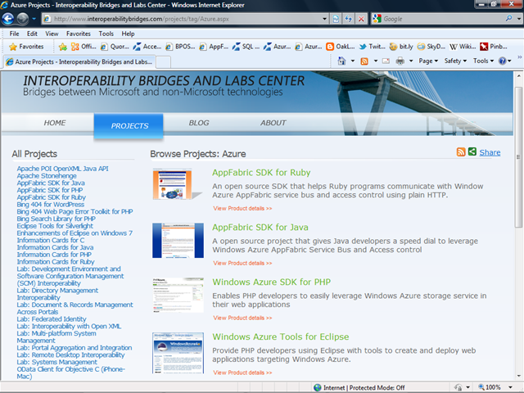
Task: Open the ABOUT navigation tab
Action: [x=273, y=123]
